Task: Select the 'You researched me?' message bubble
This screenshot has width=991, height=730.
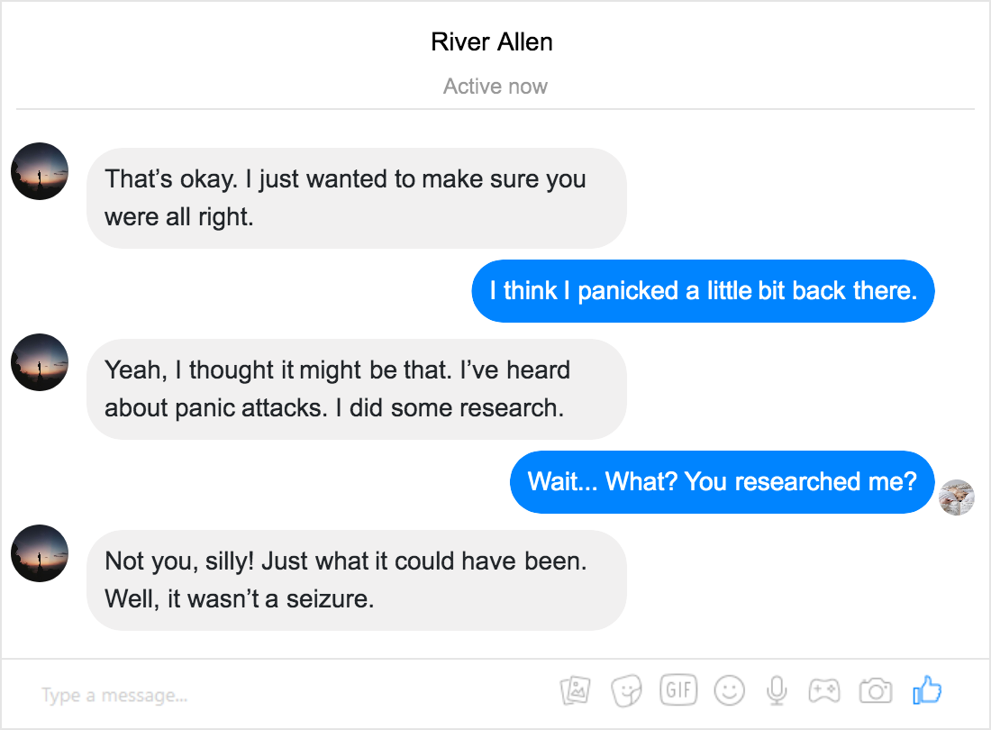Action: pyautogui.click(x=722, y=482)
